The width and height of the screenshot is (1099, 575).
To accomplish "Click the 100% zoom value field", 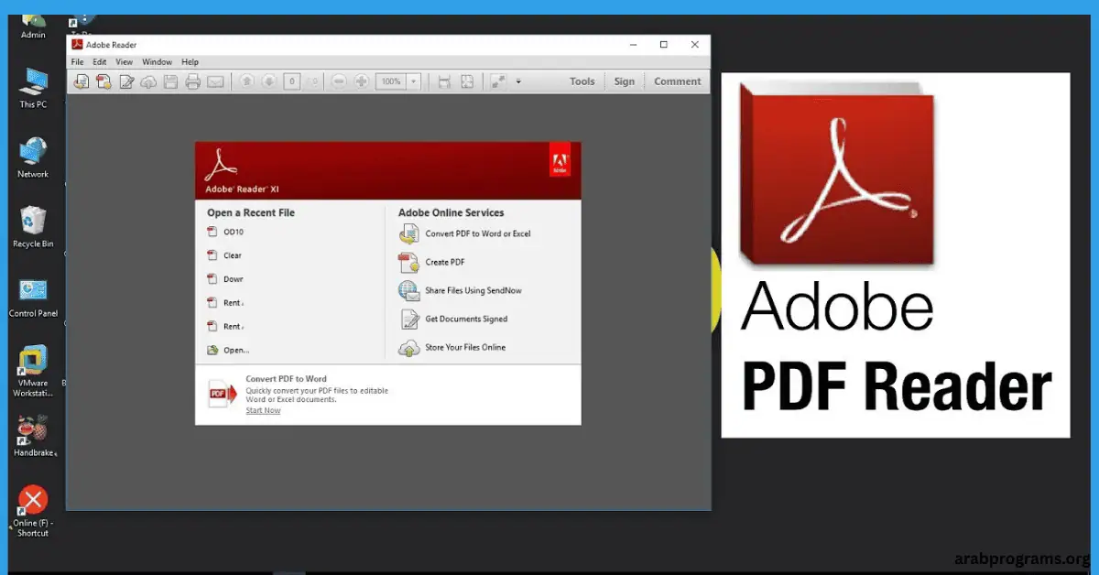I will click(x=391, y=81).
